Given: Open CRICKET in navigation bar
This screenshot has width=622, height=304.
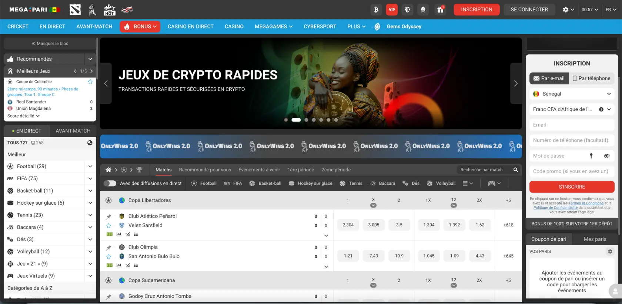Looking at the screenshot, I should pos(18,27).
